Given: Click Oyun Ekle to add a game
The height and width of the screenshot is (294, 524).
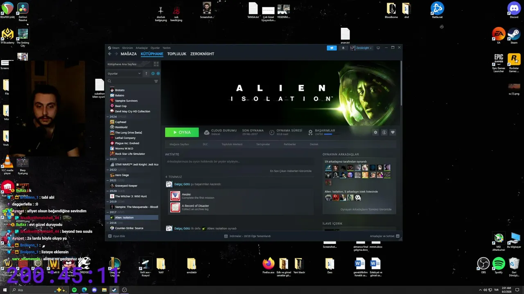Looking at the screenshot, I should (x=117, y=236).
